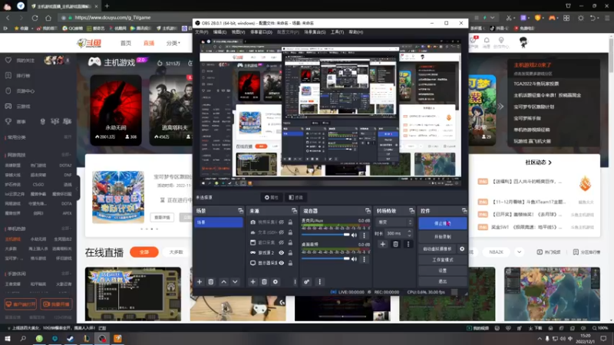Image resolution: width=614 pixels, height=345 pixels.
Task: Pop out the Scenes dock panel
Action: tap(240, 211)
